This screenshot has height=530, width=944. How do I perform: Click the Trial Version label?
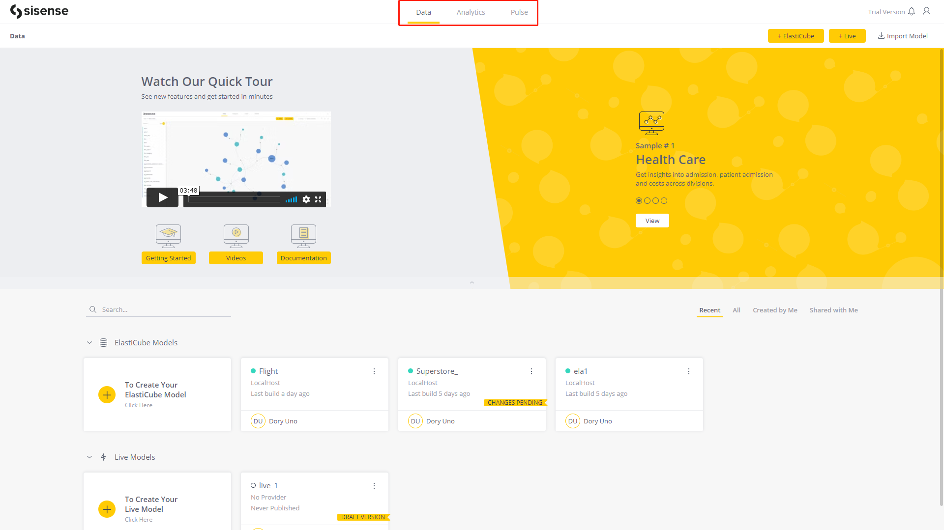pyautogui.click(x=886, y=12)
